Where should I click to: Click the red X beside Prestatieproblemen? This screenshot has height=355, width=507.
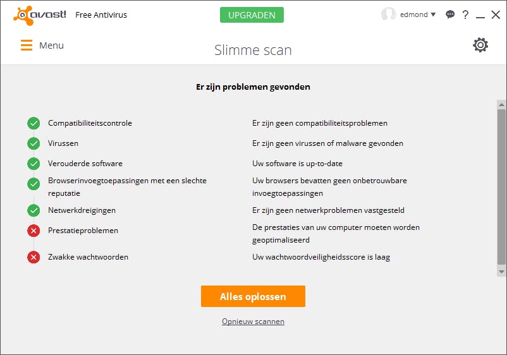tap(34, 231)
